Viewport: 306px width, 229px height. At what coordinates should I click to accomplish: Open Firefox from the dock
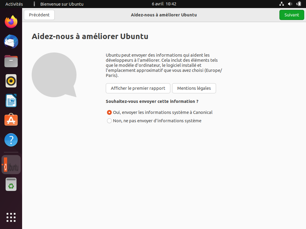point(11,21)
